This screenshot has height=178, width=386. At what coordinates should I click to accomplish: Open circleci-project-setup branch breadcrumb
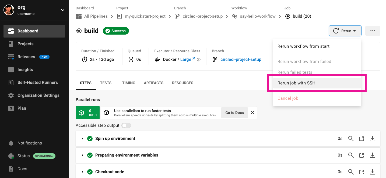199,16
